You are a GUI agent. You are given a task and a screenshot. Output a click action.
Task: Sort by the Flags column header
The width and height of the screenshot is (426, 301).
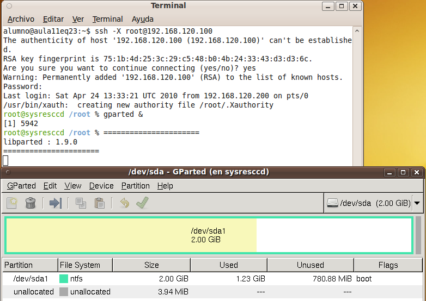388,265
